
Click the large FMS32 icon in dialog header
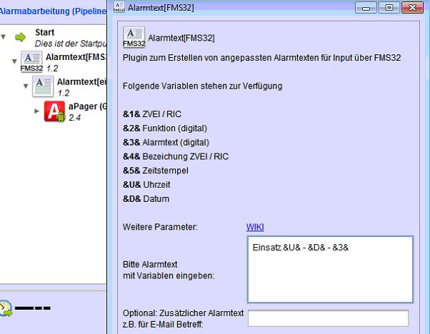click(134, 38)
